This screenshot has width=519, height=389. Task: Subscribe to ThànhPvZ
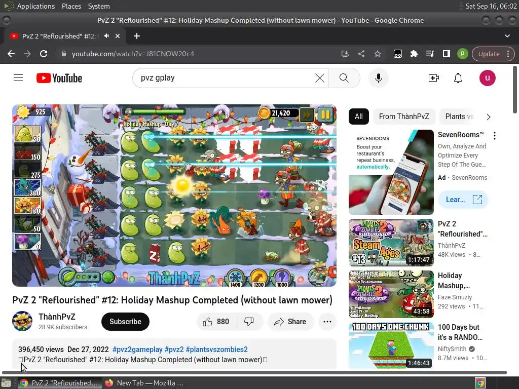click(125, 322)
